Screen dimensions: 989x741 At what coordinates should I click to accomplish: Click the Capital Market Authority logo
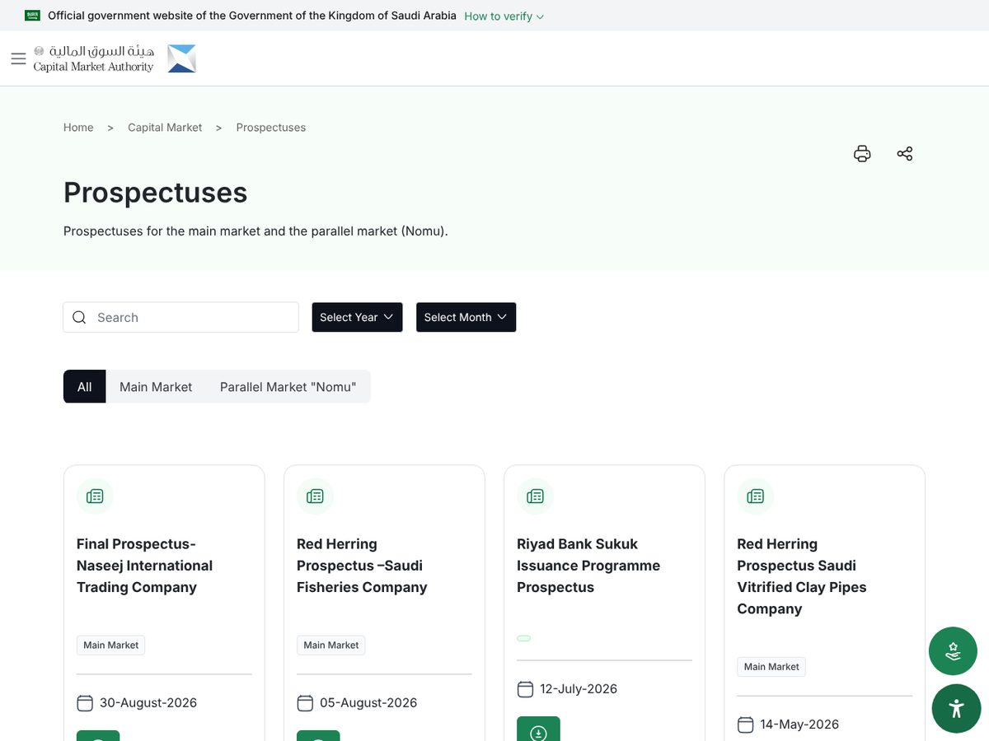115,58
